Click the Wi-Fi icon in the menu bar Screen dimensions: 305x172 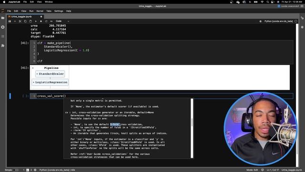click(262, 2)
